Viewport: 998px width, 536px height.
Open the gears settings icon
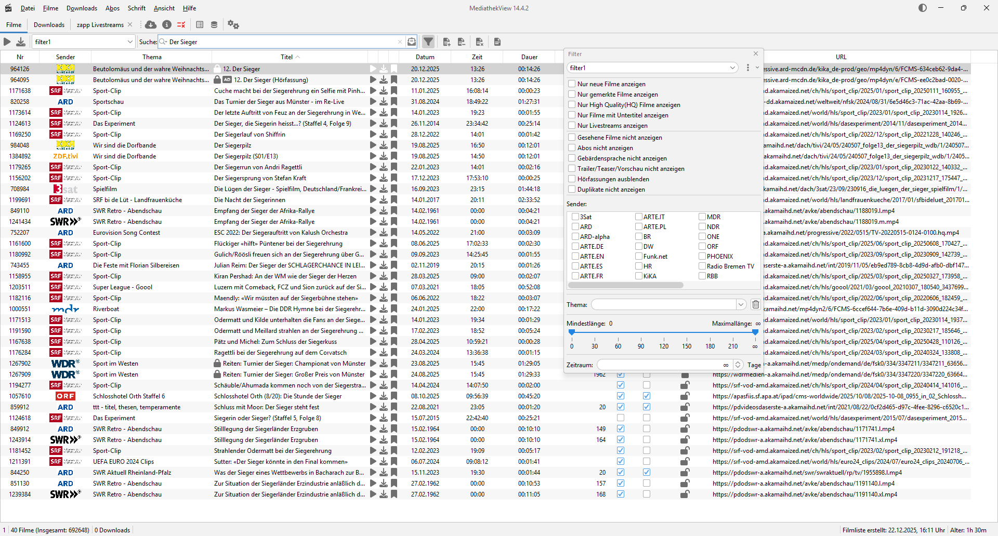[x=233, y=24]
